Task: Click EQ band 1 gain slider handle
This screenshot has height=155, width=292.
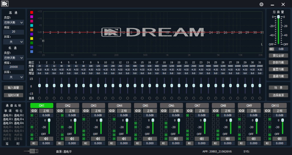Action: pyautogui.click(x=39, y=85)
